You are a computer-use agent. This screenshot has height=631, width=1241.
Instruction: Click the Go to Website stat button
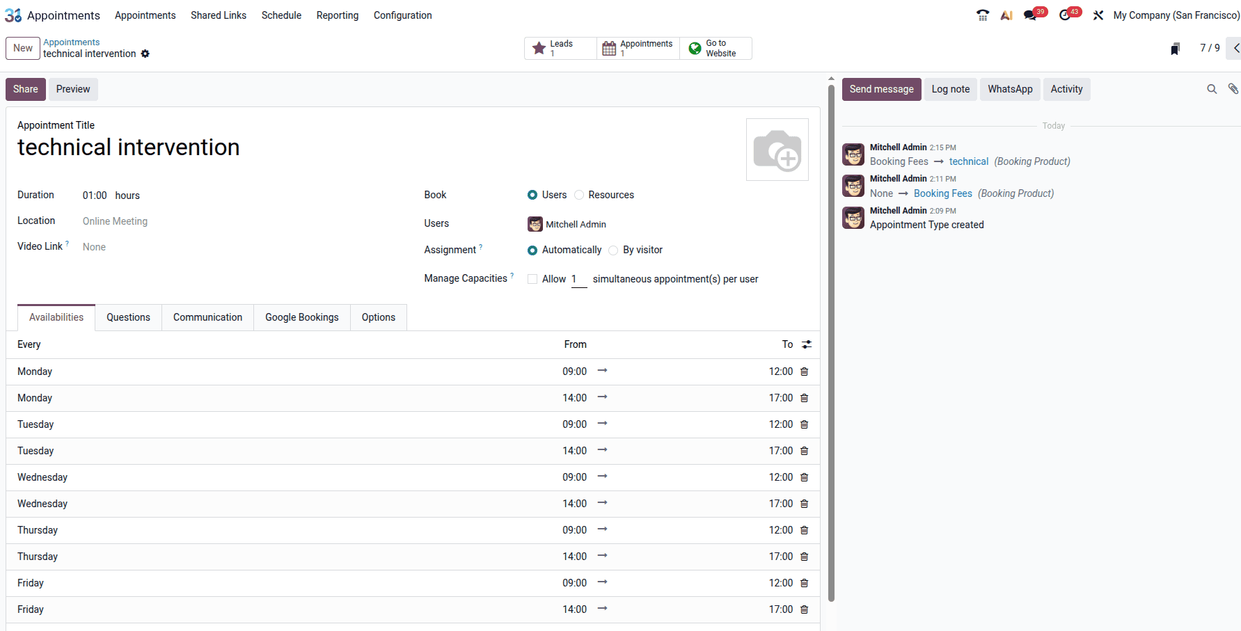point(716,48)
